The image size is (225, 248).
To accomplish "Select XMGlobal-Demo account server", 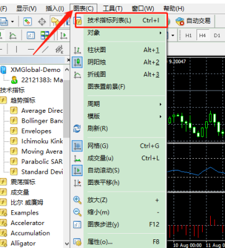I will (x=35, y=70).
